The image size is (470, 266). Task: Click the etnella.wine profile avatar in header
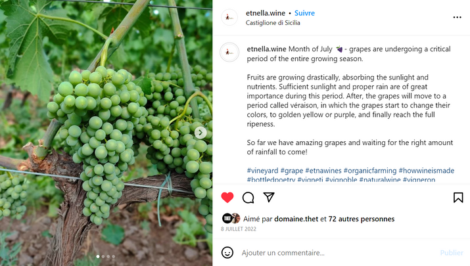[x=229, y=18]
